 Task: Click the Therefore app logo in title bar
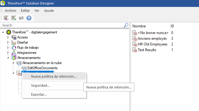(3, 3)
